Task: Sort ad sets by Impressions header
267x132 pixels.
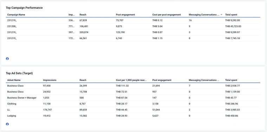Action: [50, 80]
